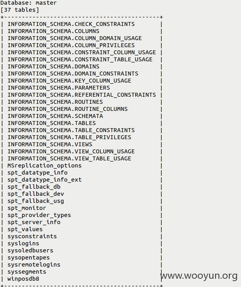Click spt_datatype_info_ext entry

coord(44,180)
